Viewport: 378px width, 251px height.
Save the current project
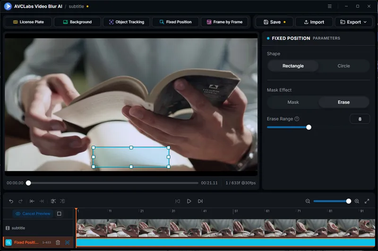(275, 22)
